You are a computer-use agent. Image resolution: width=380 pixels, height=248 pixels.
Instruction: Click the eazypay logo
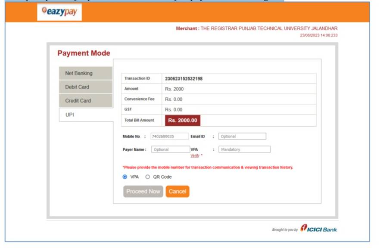click(59, 12)
